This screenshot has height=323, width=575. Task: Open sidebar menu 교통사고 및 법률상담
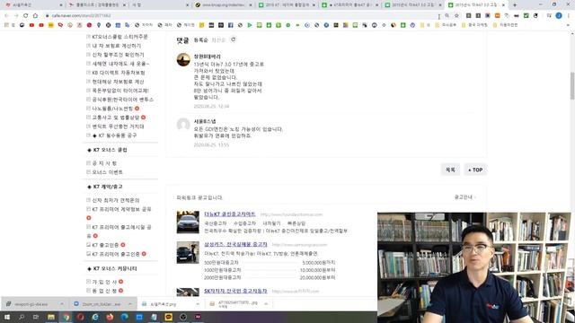[x=116, y=118]
